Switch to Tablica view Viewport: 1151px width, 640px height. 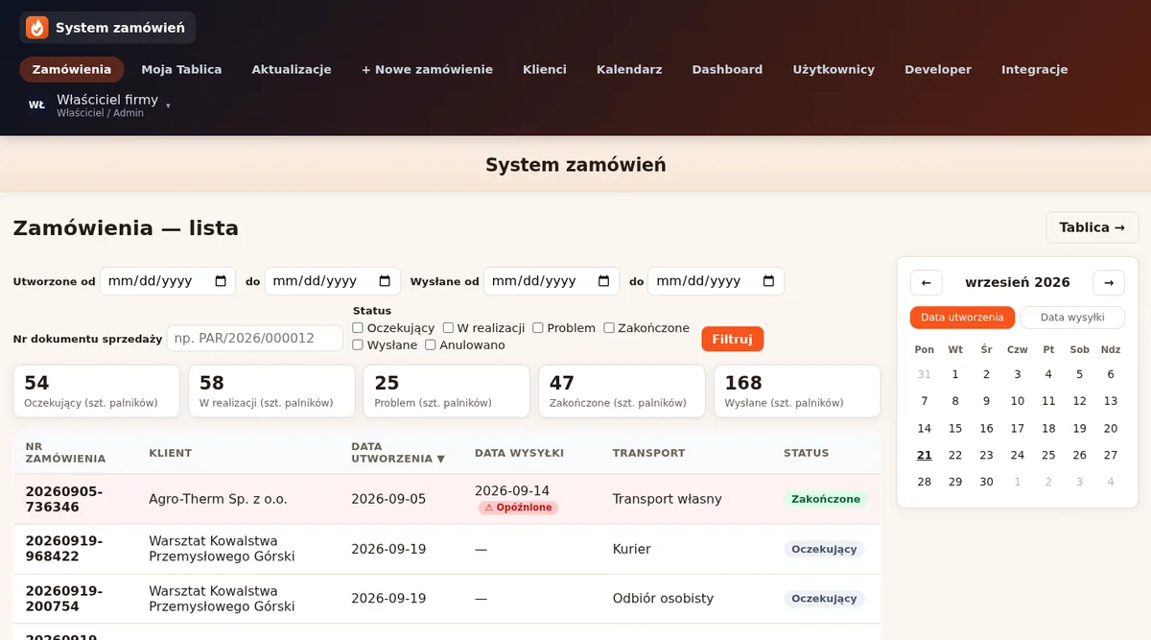1092,227
